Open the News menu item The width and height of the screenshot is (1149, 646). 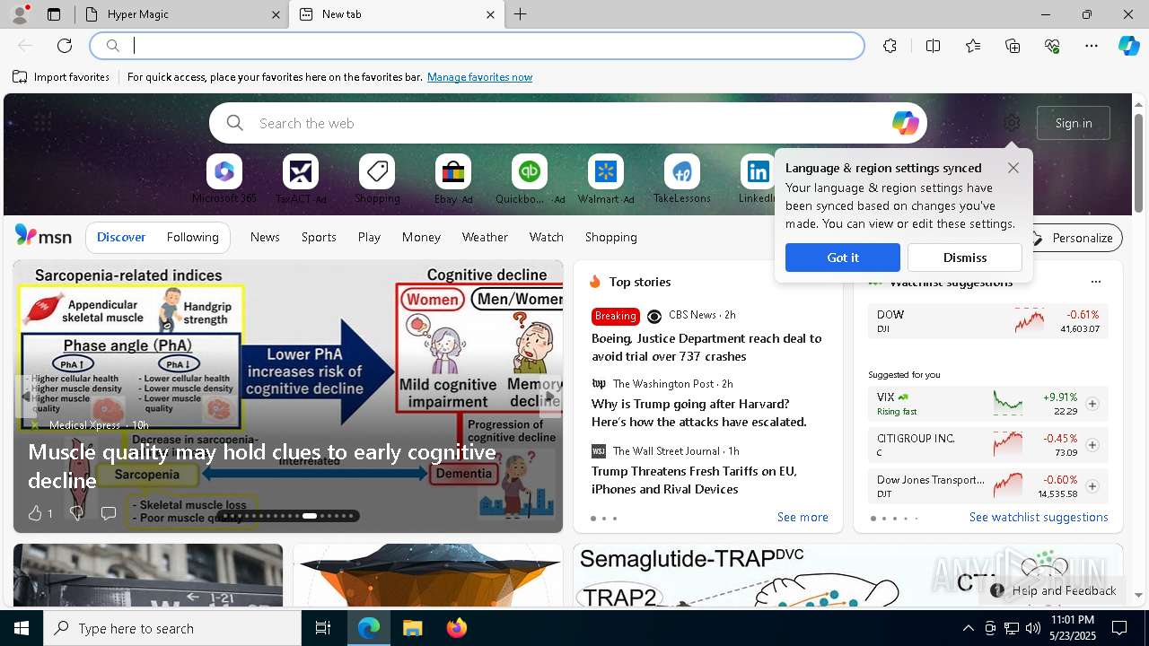pos(265,237)
